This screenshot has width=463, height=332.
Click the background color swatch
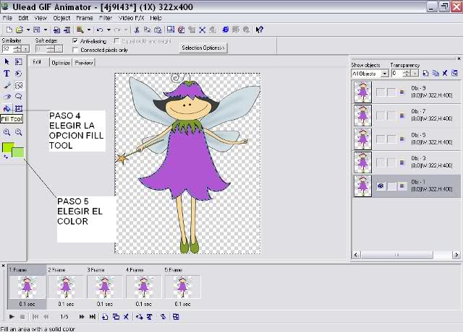point(19,153)
